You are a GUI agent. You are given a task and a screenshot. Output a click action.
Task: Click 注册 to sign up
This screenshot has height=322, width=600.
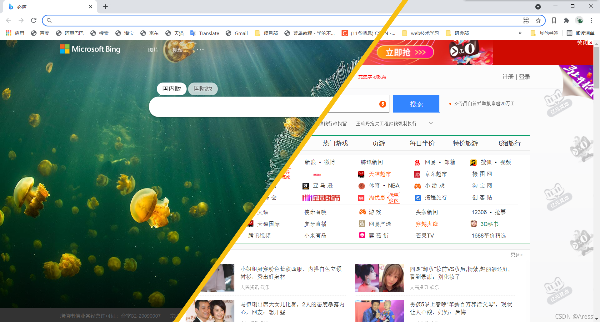click(508, 77)
